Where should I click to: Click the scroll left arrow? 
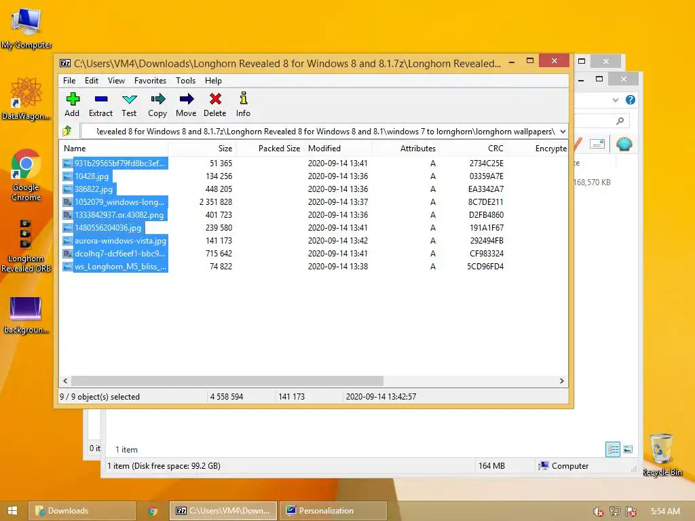(x=66, y=381)
